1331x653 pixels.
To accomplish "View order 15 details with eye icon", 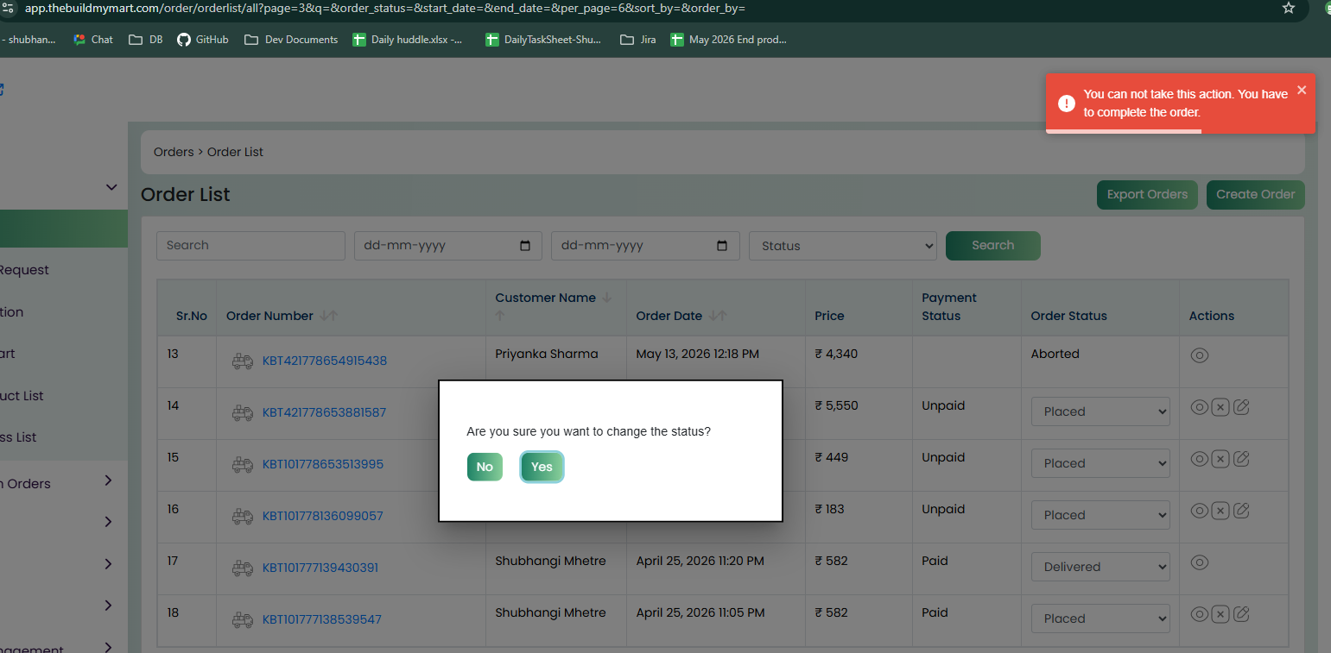I will [x=1199, y=459].
